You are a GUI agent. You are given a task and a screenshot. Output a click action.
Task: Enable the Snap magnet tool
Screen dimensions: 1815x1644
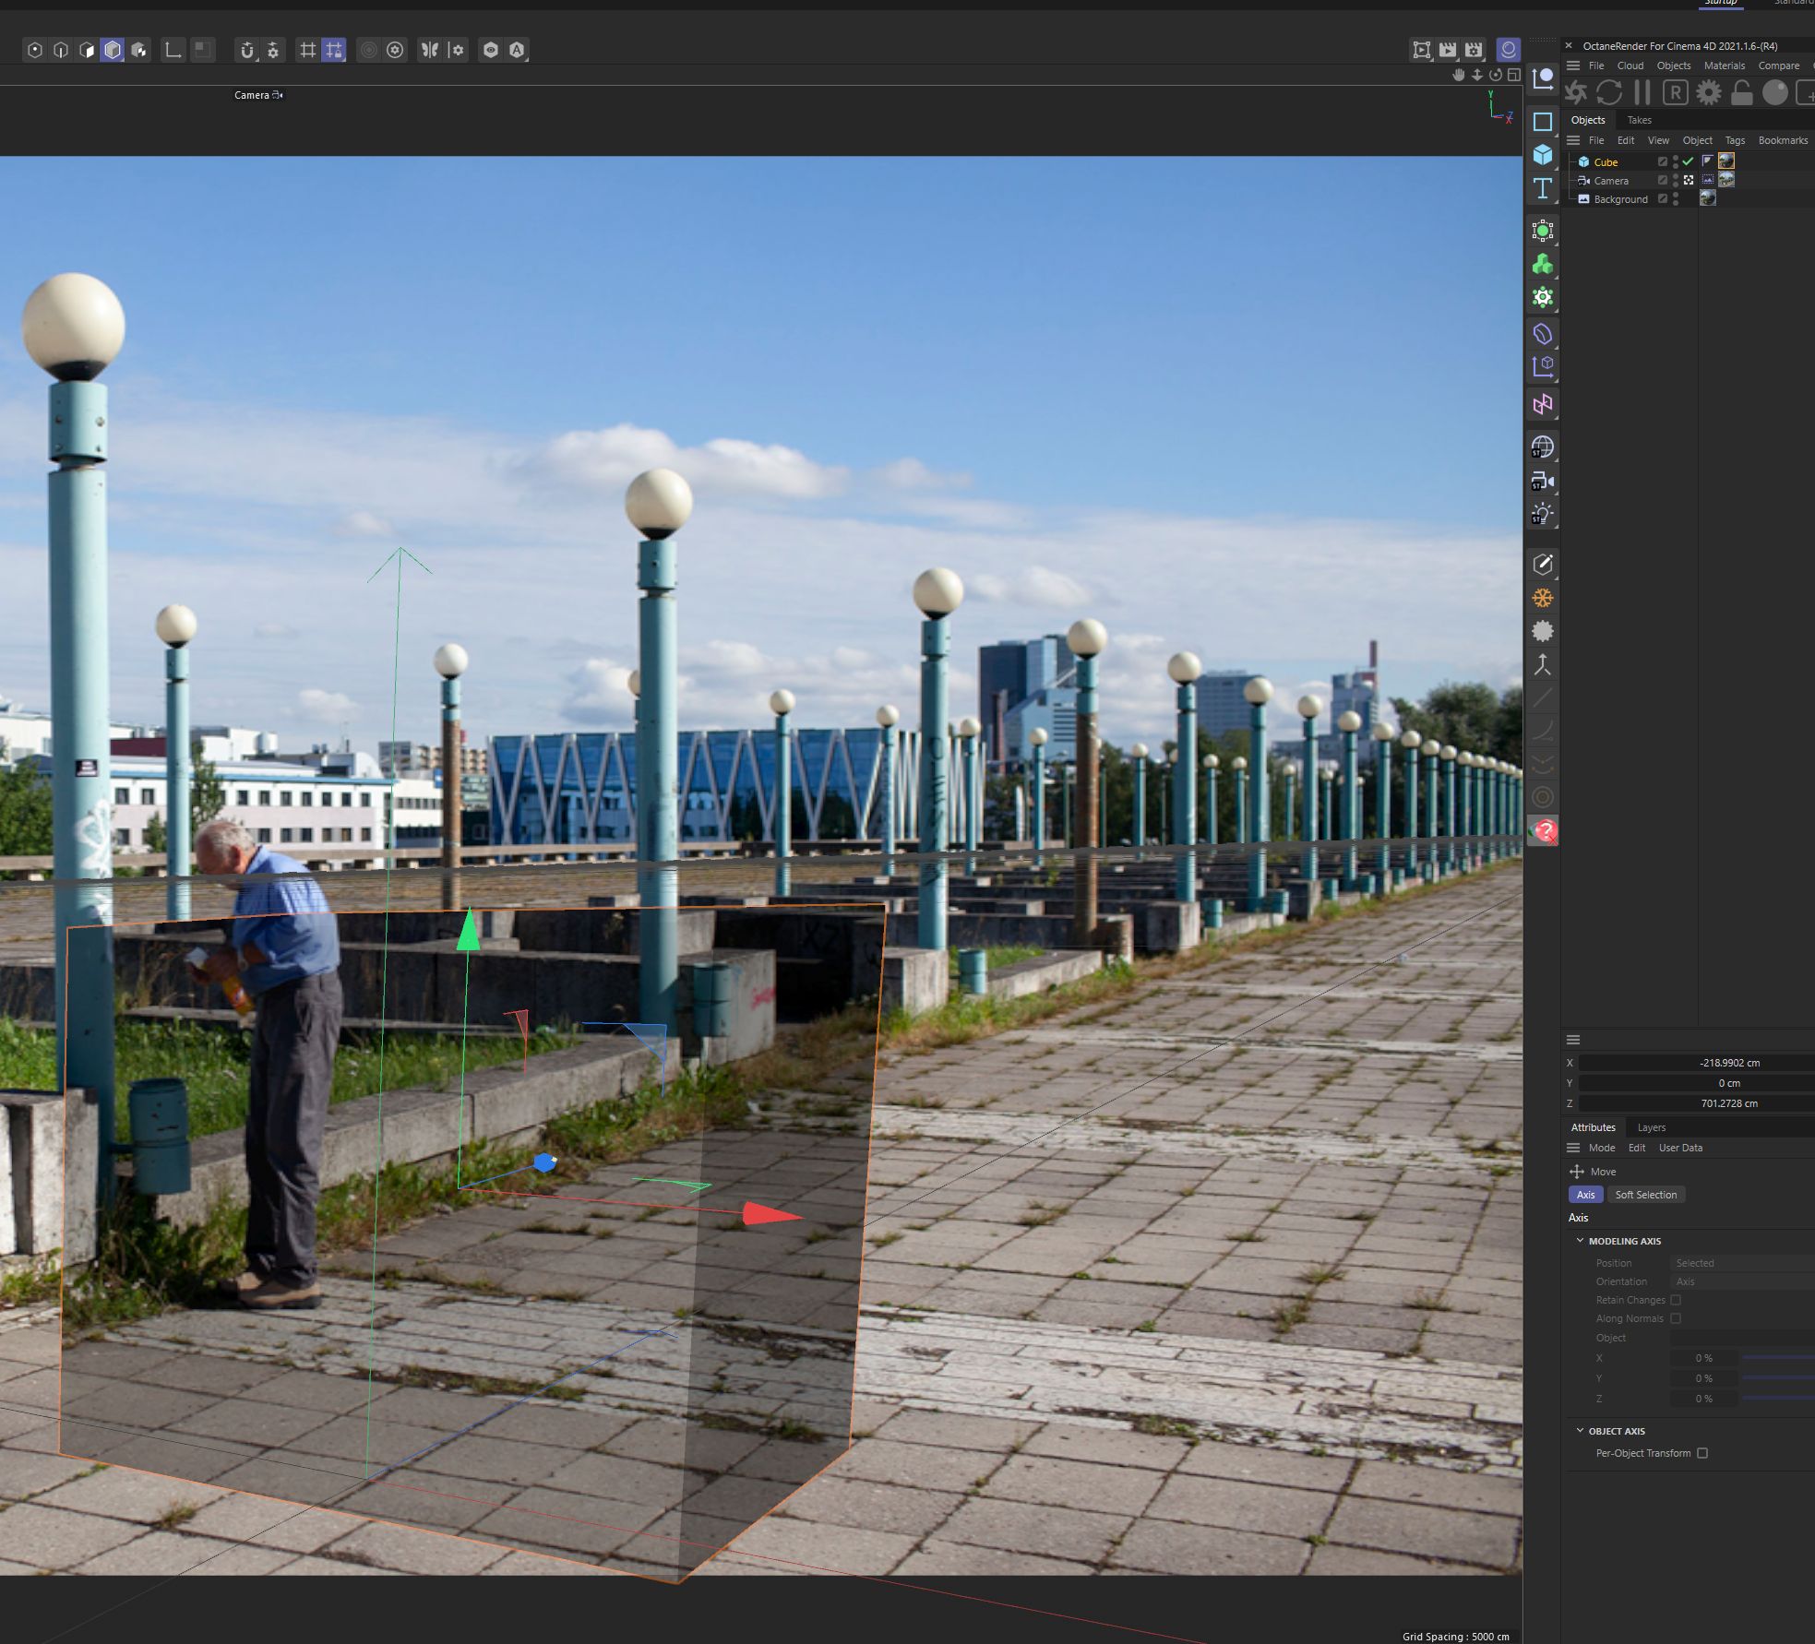246,50
